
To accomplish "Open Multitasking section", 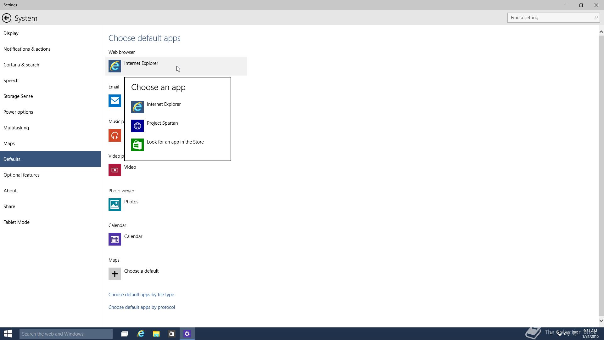I will (50, 127).
